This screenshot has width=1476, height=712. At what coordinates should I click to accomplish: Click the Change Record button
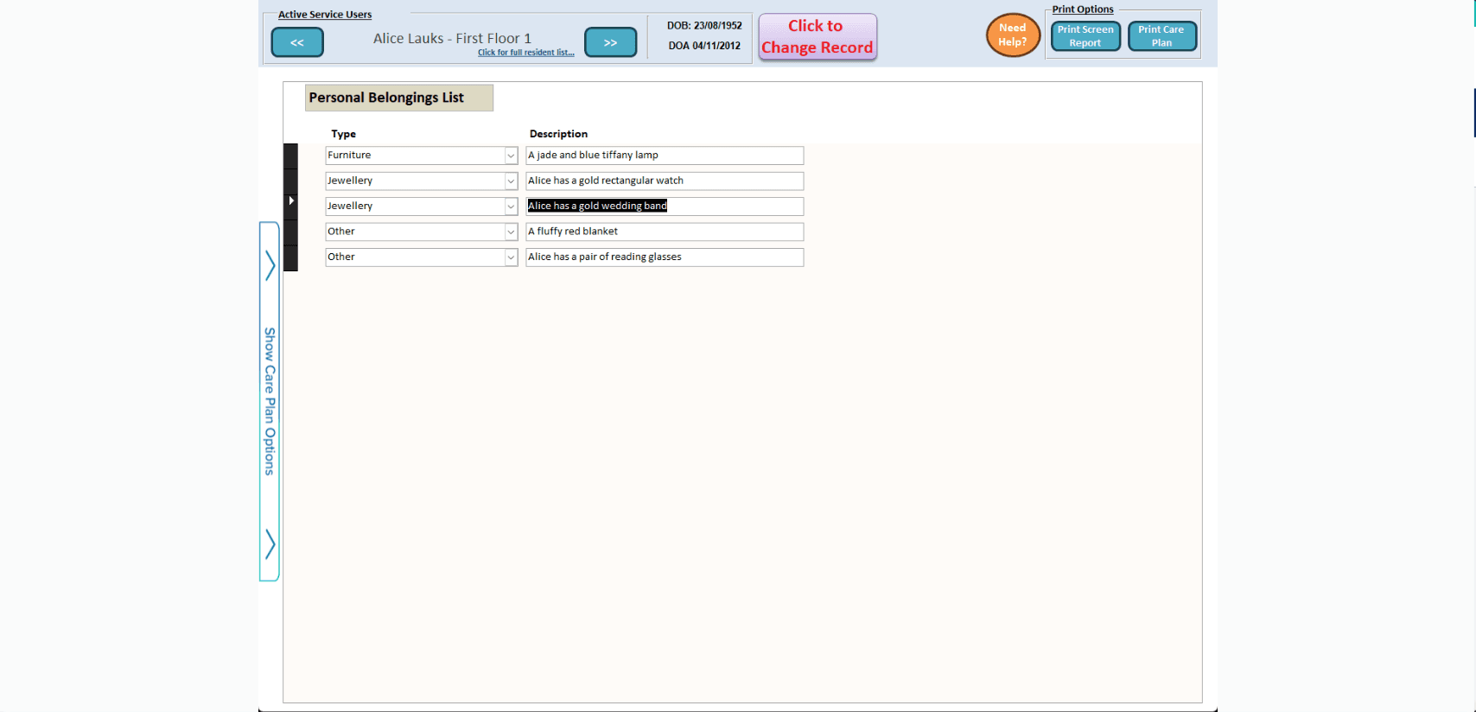(x=818, y=37)
